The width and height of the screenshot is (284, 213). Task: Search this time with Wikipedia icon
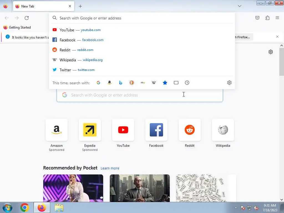154,83
